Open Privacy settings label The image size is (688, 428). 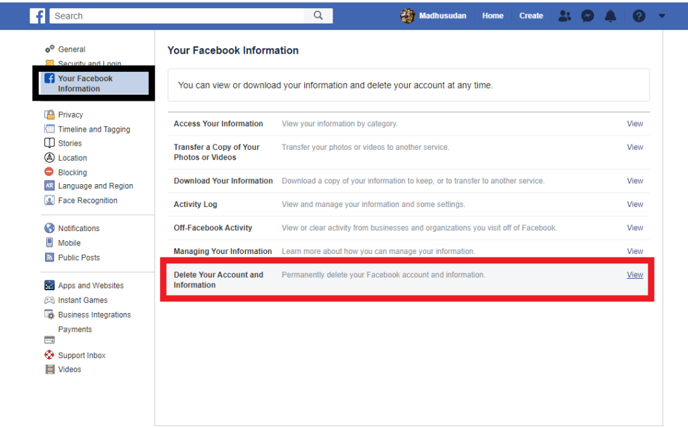pyautogui.click(x=71, y=115)
